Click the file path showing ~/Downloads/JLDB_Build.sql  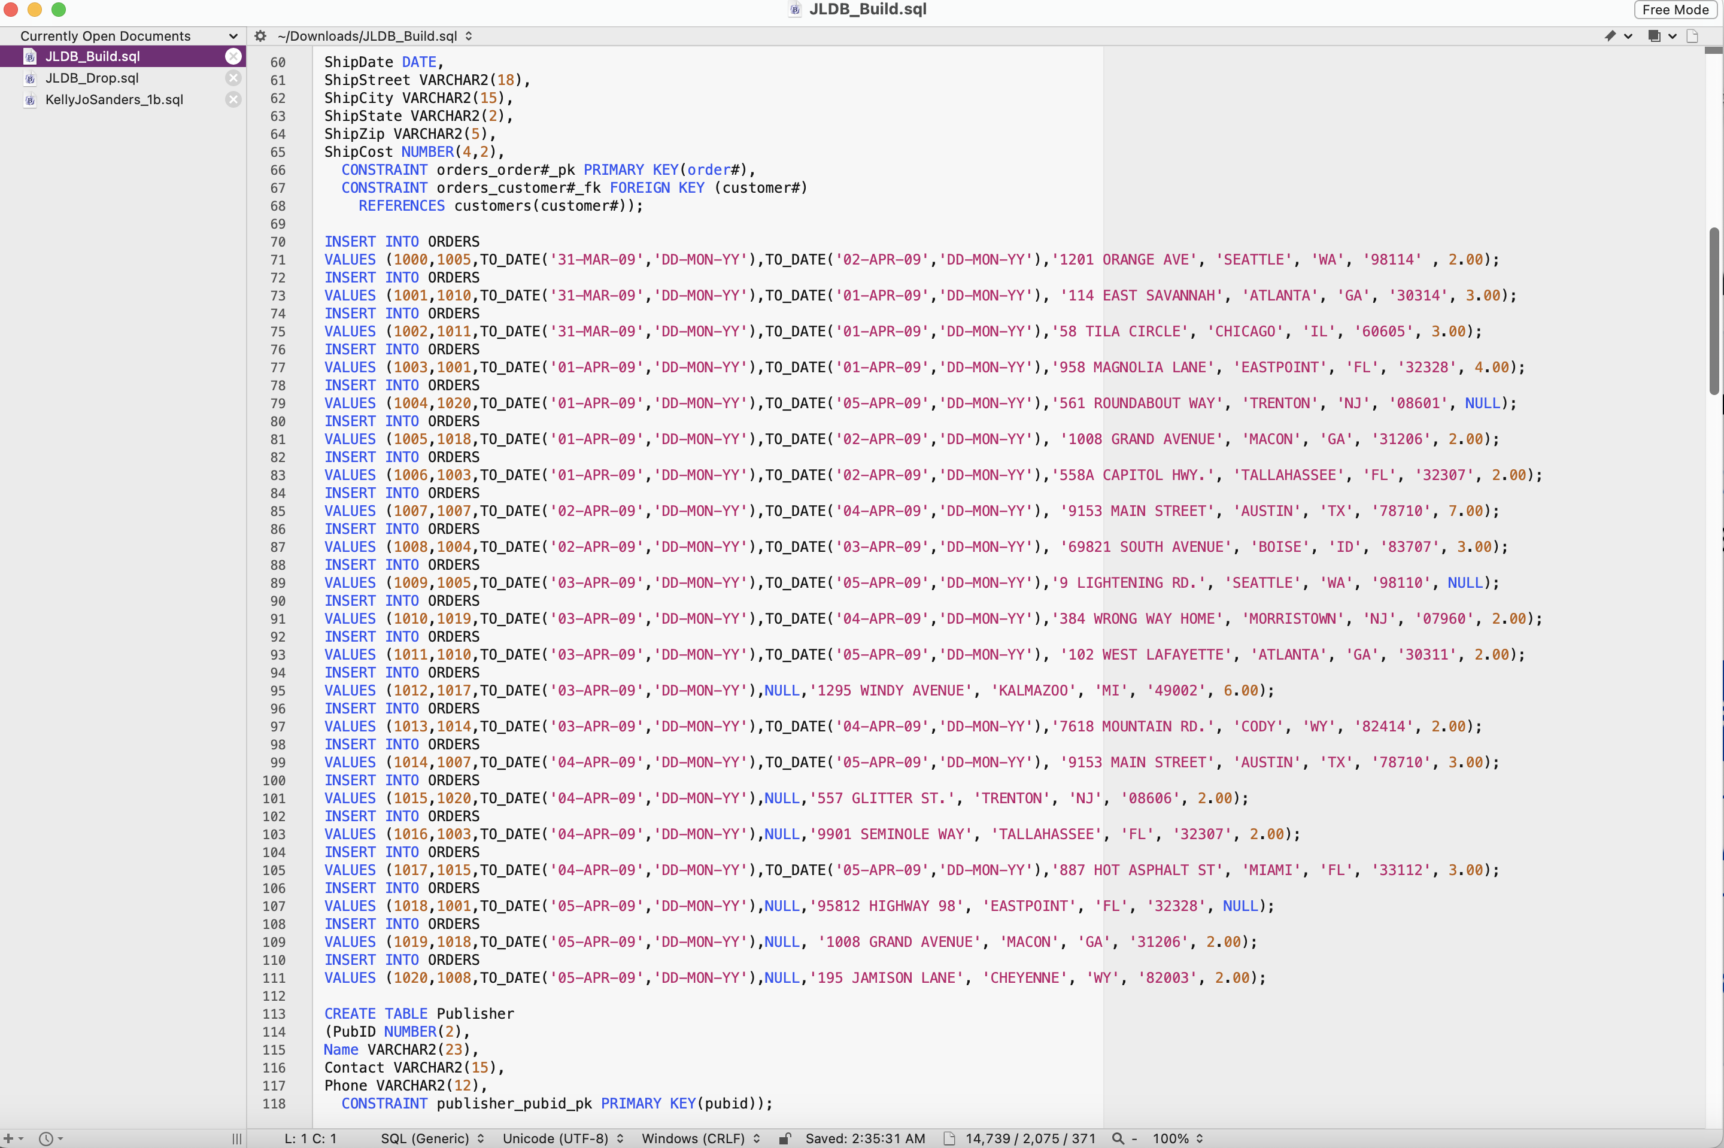pyautogui.click(x=367, y=35)
